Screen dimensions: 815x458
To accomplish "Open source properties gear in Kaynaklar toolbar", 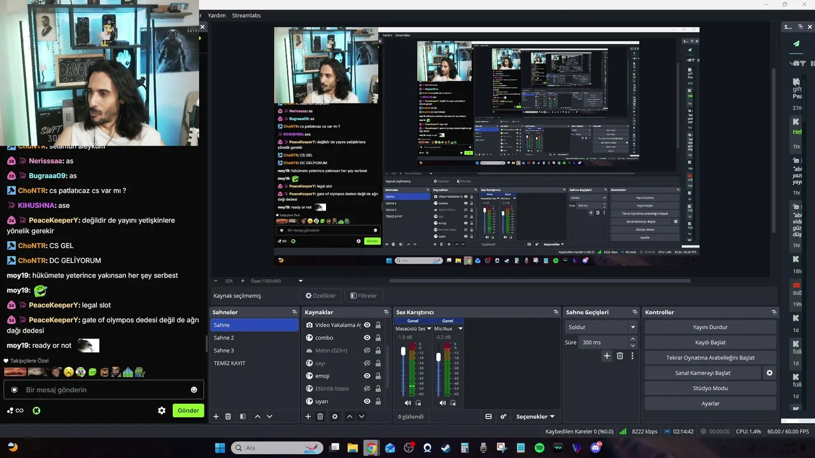I will pyautogui.click(x=335, y=417).
